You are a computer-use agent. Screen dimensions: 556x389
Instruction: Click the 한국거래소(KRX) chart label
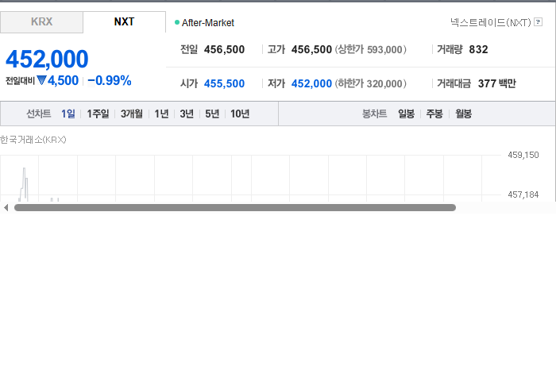33,140
